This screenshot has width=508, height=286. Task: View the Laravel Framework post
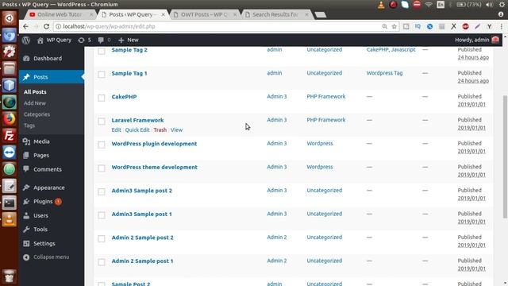click(x=176, y=129)
